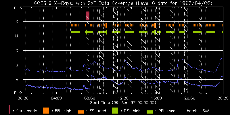
Task: Click the 16:00 time axis label
Action: click(156, 98)
